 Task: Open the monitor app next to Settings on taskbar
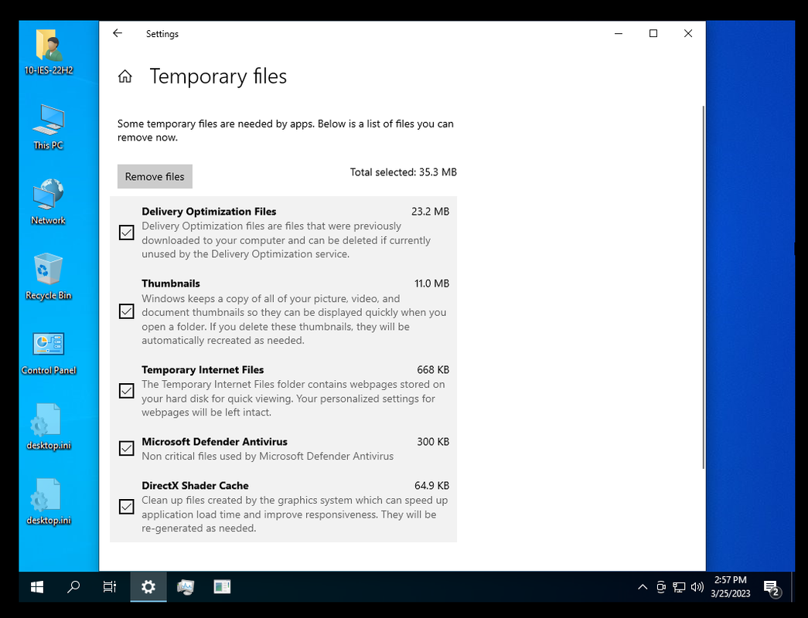pos(186,586)
